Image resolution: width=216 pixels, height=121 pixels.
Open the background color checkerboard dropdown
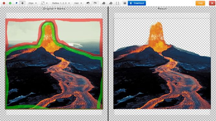(x=44, y=3)
